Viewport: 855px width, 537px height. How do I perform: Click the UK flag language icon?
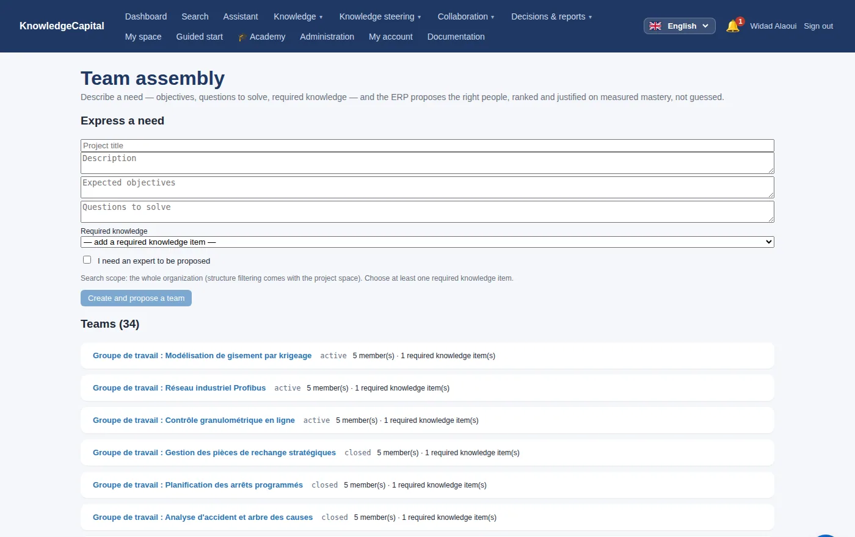click(655, 26)
